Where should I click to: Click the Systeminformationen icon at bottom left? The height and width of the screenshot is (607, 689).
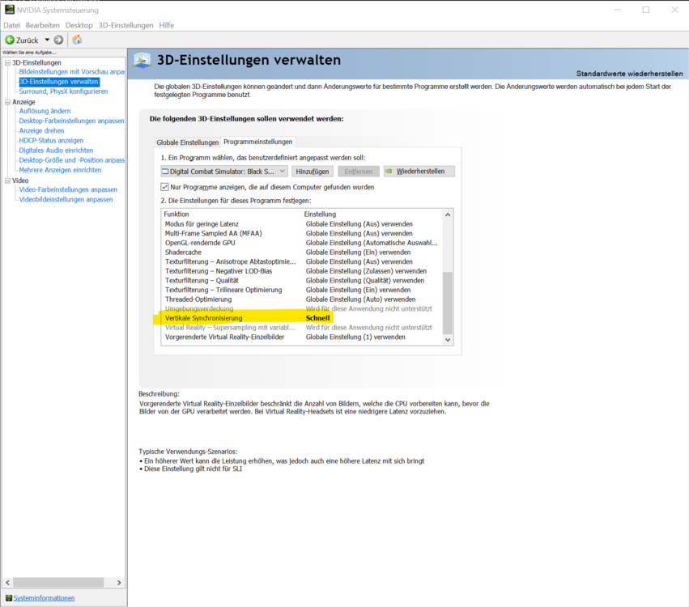pyautogui.click(x=9, y=597)
